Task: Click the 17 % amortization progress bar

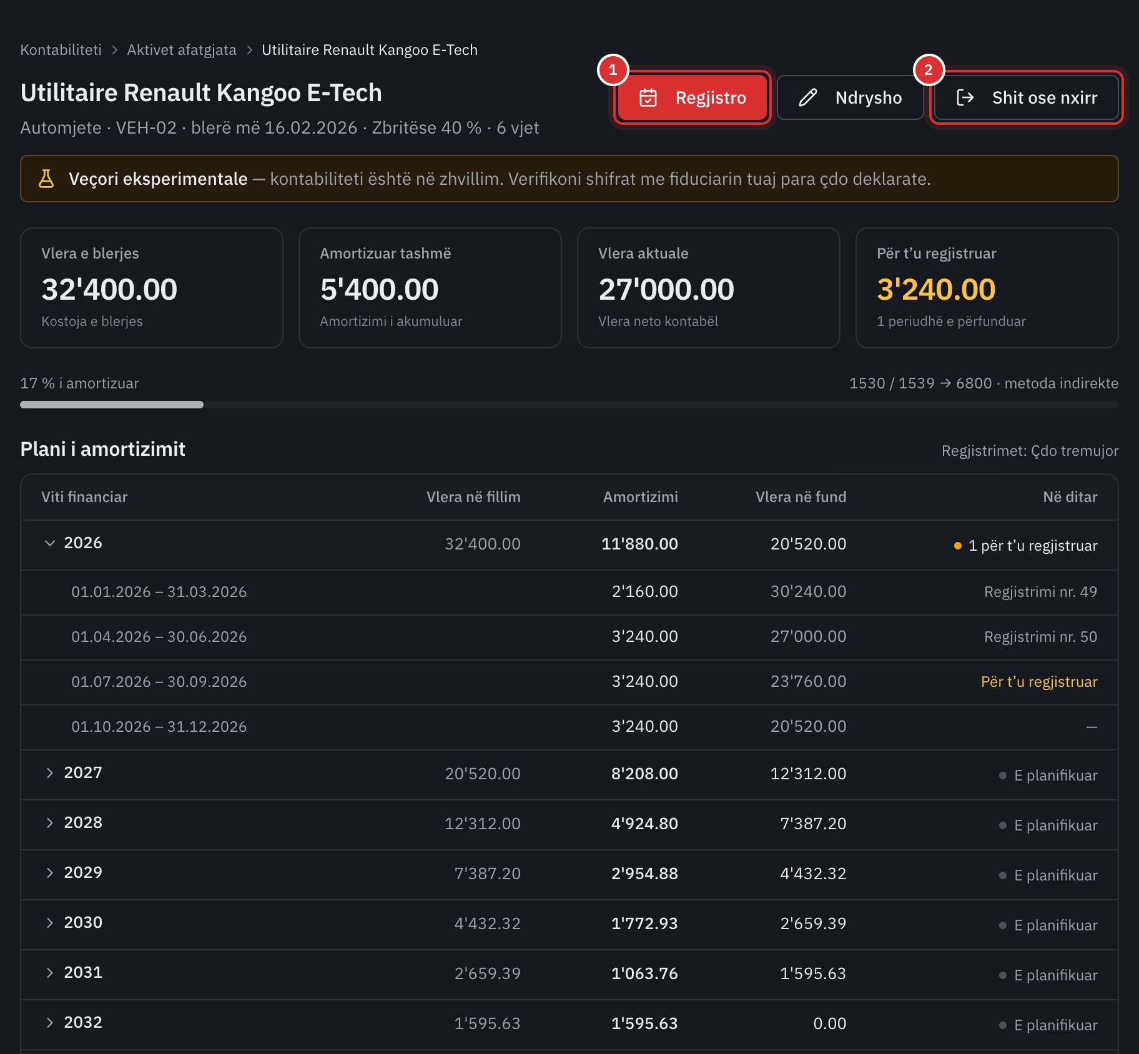Action: (x=569, y=405)
